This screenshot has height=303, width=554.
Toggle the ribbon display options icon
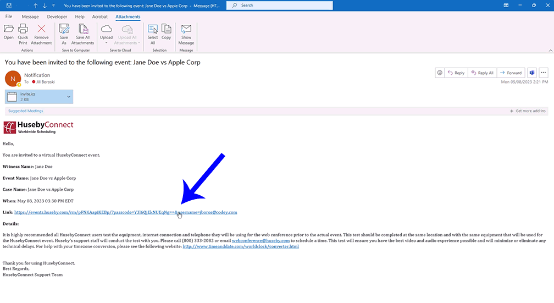pos(506,5)
